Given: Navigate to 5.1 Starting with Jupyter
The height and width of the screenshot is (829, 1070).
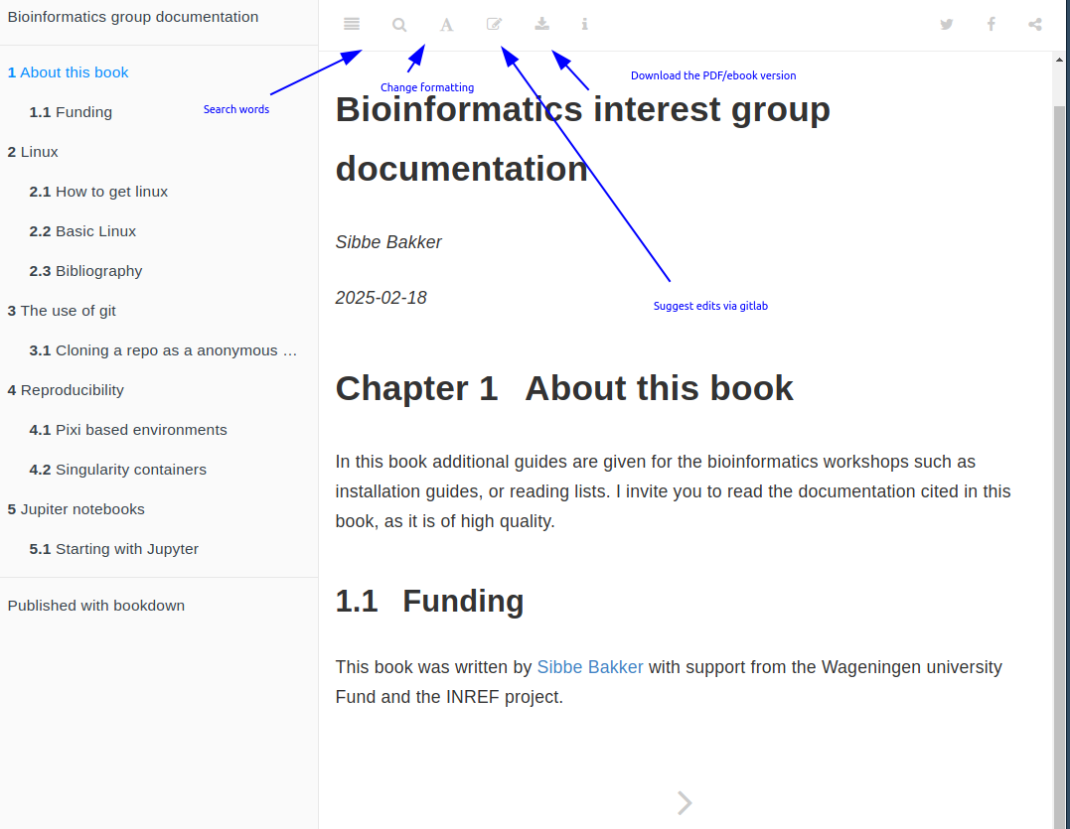Looking at the screenshot, I should tap(114, 549).
